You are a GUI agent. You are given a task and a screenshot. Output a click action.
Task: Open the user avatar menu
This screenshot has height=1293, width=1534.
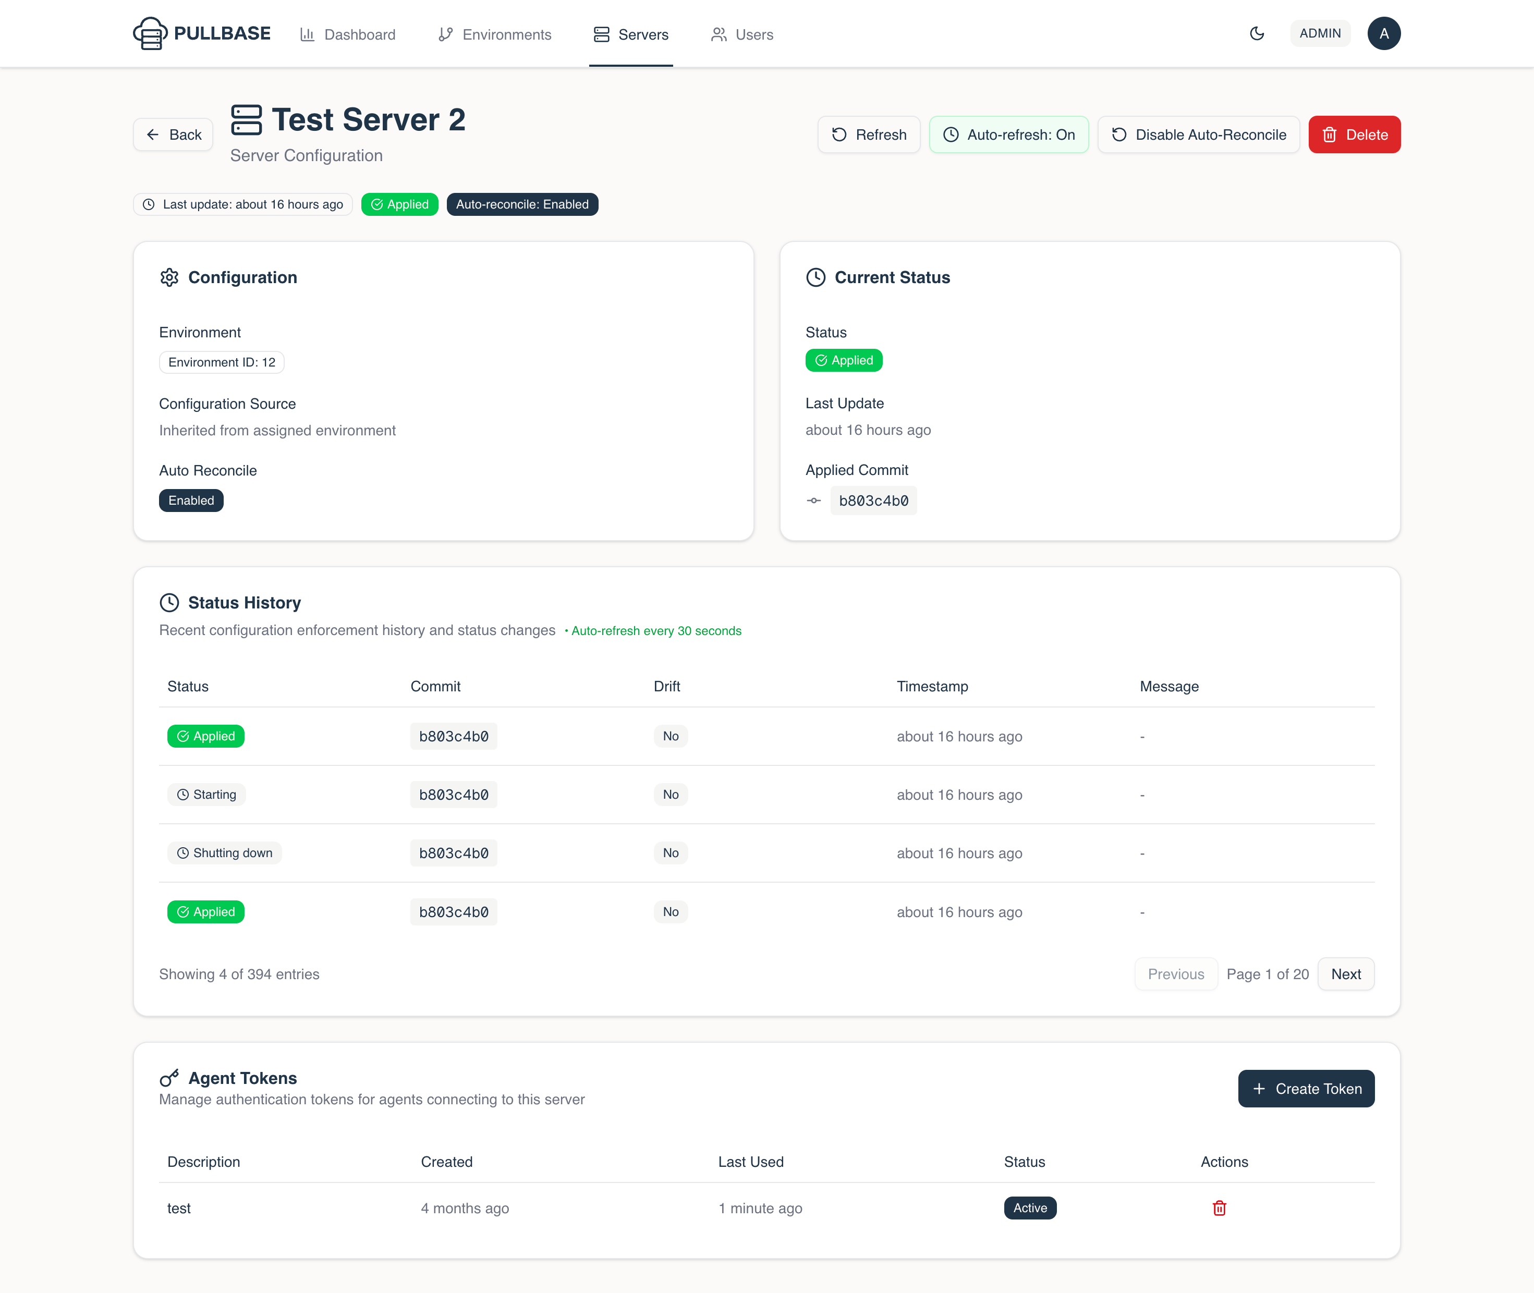click(x=1384, y=33)
